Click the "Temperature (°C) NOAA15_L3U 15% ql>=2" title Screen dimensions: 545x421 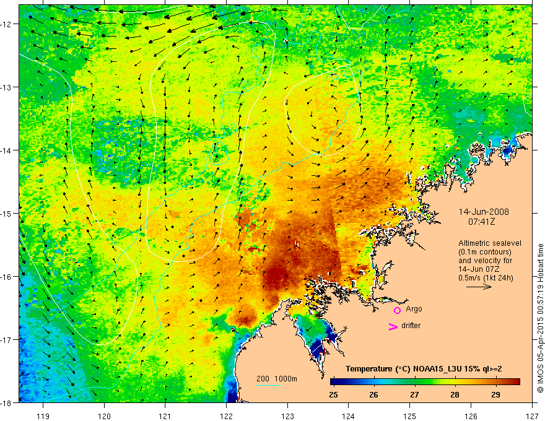point(424,369)
